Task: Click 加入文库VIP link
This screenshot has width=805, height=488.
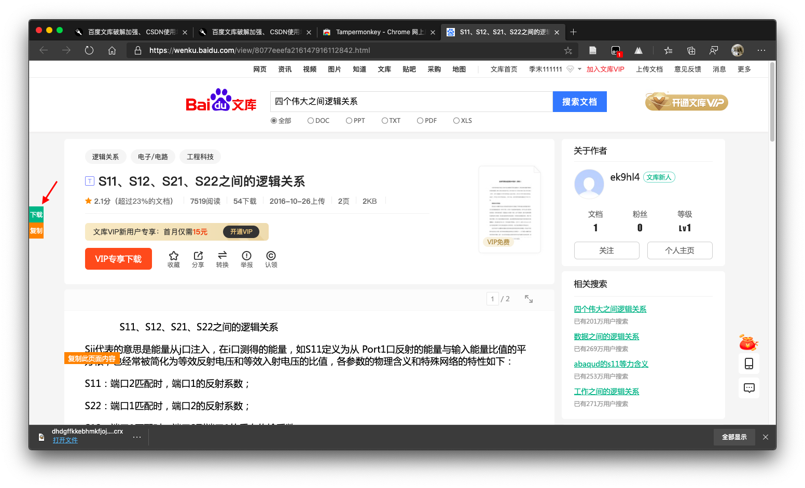Action: pyautogui.click(x=605, y=69)
